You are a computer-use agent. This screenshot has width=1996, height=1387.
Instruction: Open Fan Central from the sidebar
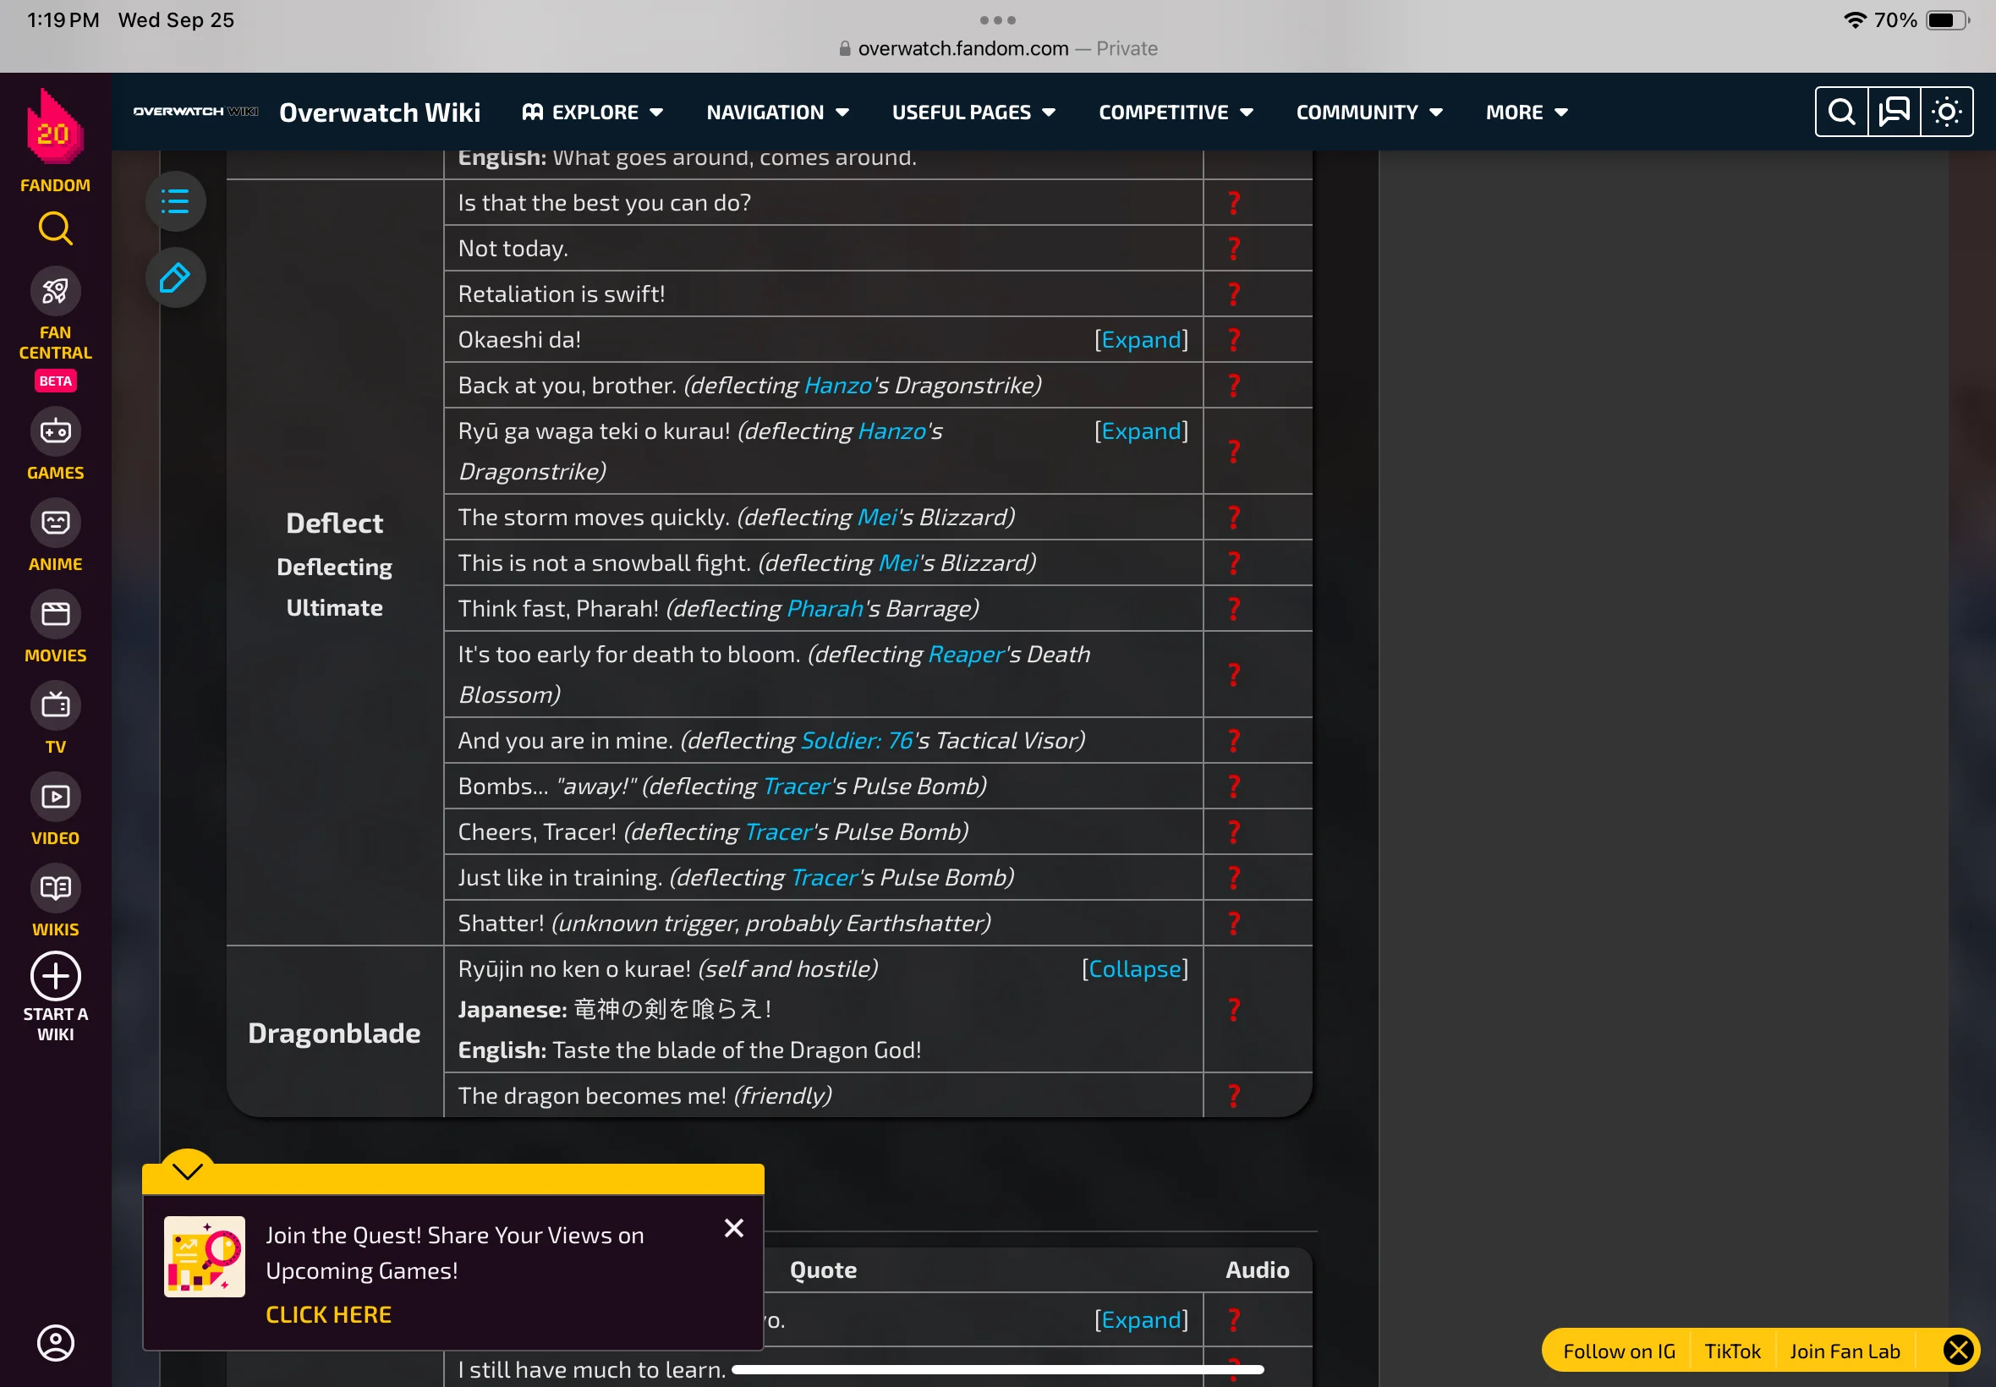55,290
